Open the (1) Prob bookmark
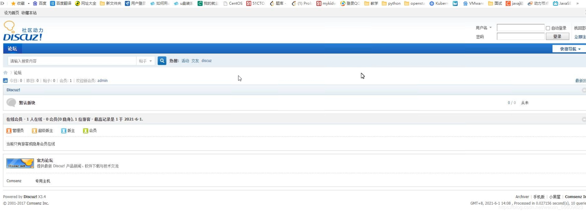 click(302, 3)
